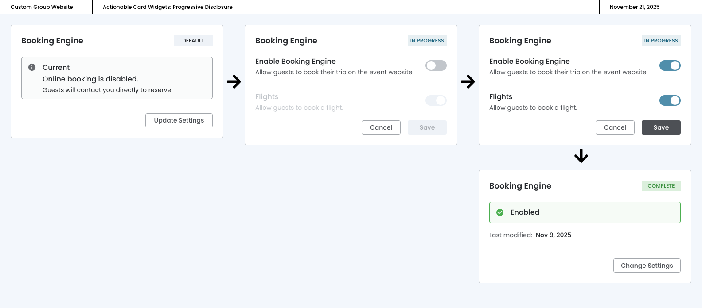
Task: Click the November 21, 2025 date in the header
Action: point(634,7)
